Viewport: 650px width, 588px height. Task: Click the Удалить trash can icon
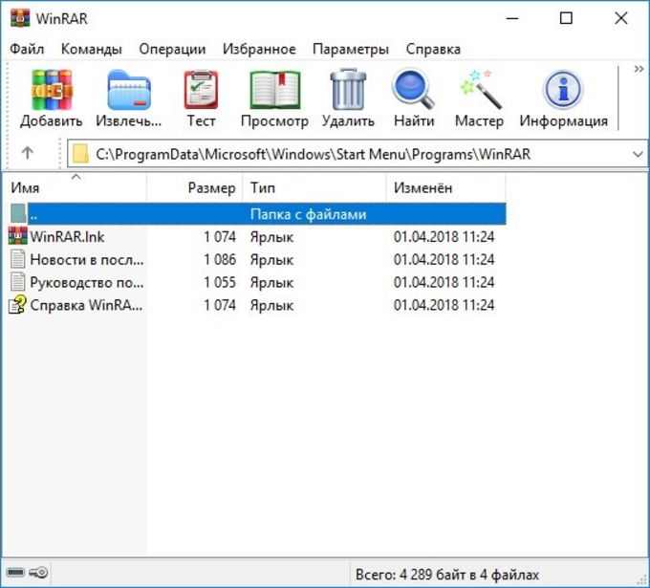click(348, 90)
